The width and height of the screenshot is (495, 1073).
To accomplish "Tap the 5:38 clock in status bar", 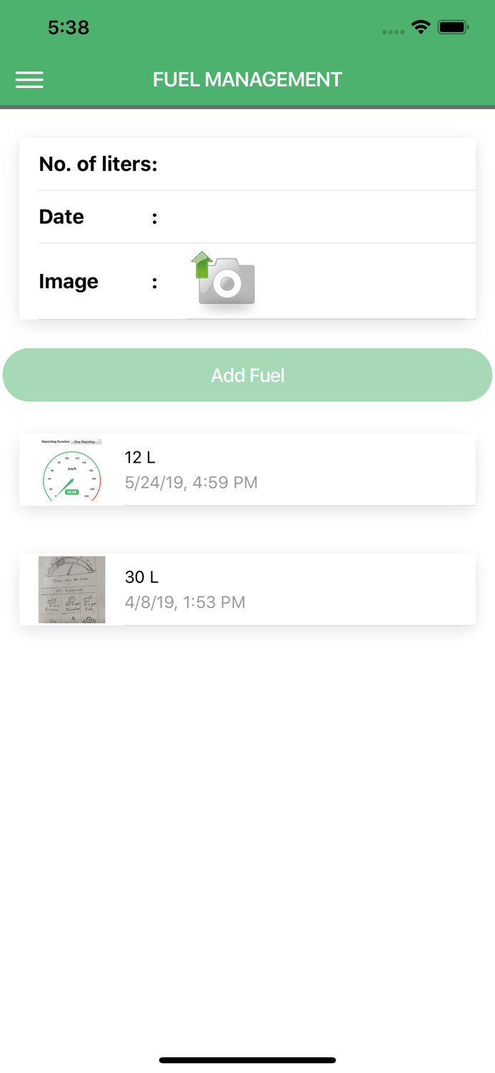I will (69, 28).
